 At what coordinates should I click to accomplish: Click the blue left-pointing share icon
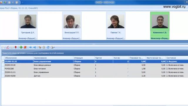(34, 47)
